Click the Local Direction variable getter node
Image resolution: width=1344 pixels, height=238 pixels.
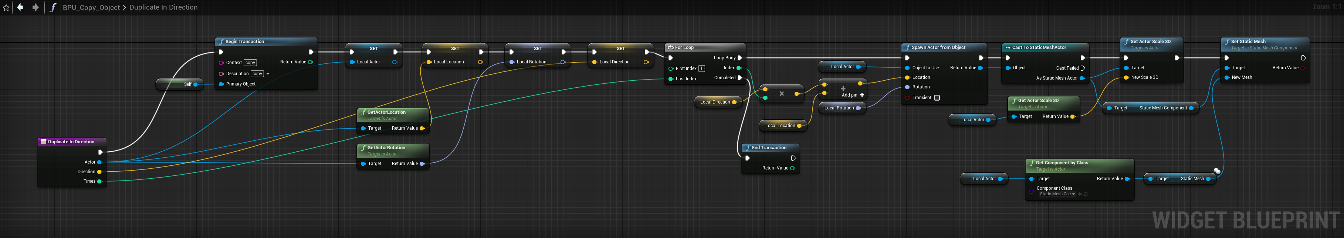click(x=718, y=102)
